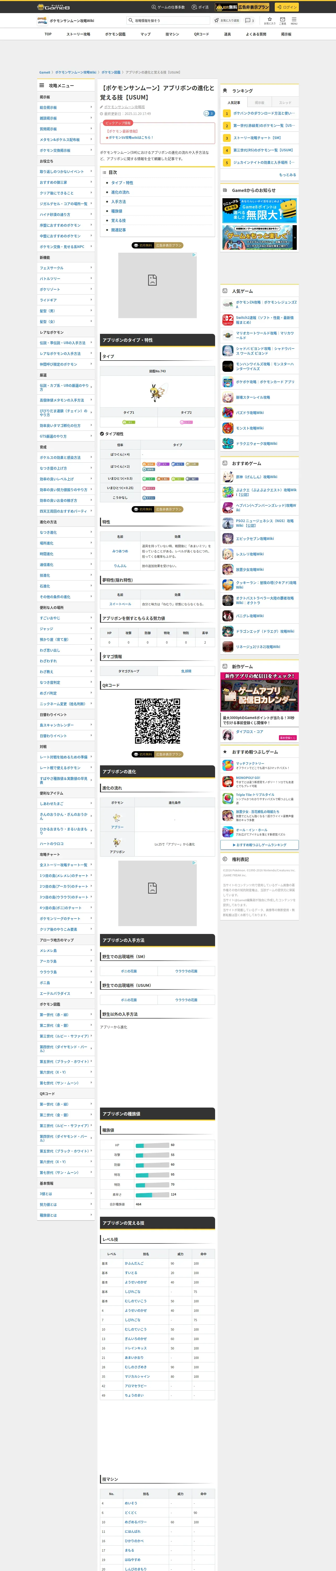The width and height of the screenshot is (336, 1571).
Task: Click the ポニの花園 location under 野生での出現場所(SM)
Action: (129, 971)
